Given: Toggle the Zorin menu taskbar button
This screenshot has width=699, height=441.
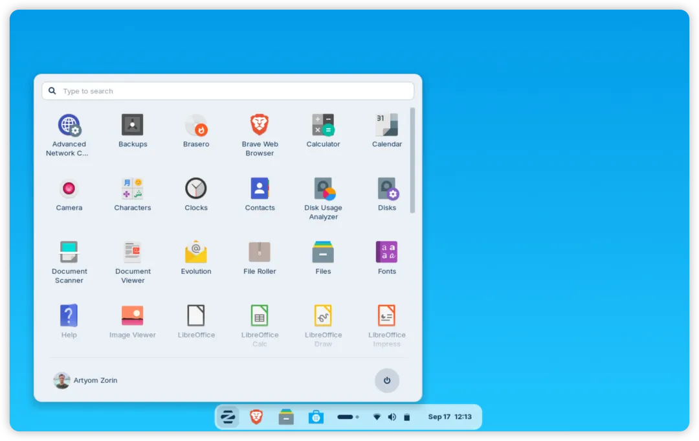Looking at the screenshot, I should point(228,417).
